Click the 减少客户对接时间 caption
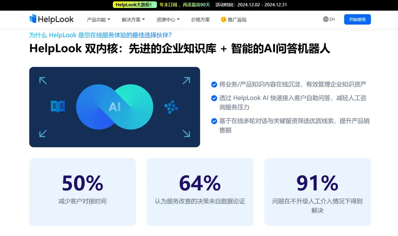The width and height of the screenshot is (398, 236). pos(83,201)
